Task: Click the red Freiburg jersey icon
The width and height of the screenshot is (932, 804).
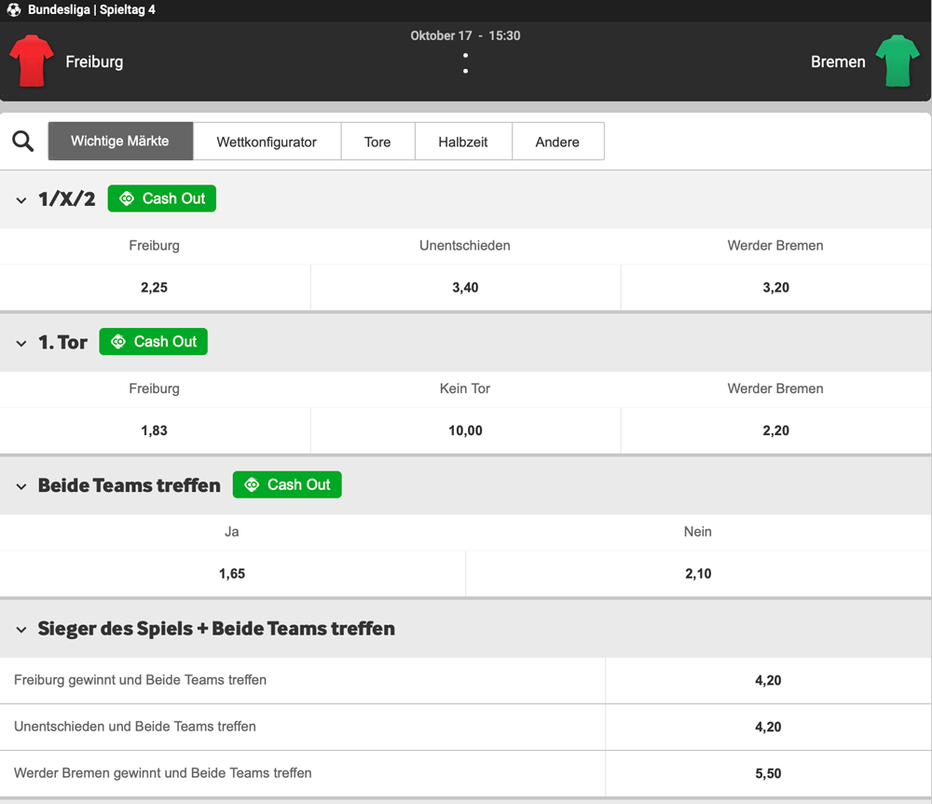Action: pos(31,59)
